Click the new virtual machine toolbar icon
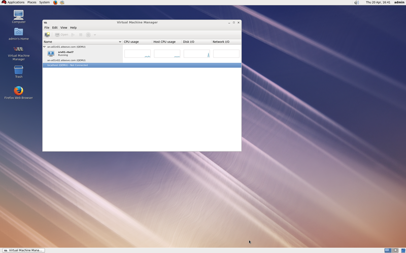The image size is (406, 253). tap(47, 35)
